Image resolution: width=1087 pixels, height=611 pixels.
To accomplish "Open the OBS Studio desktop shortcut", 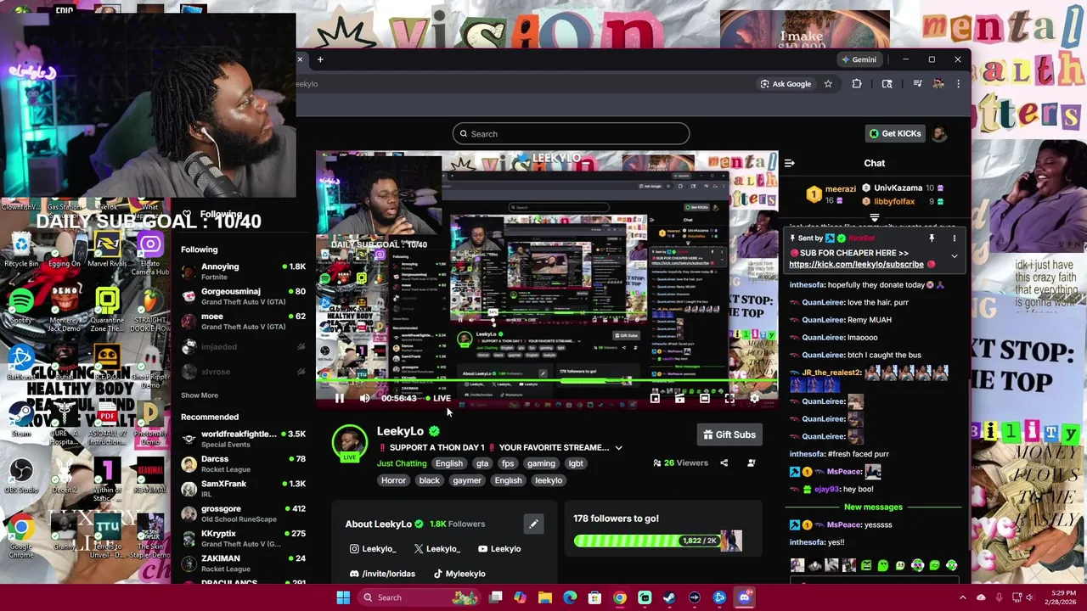I will click(x=21, y=475).
